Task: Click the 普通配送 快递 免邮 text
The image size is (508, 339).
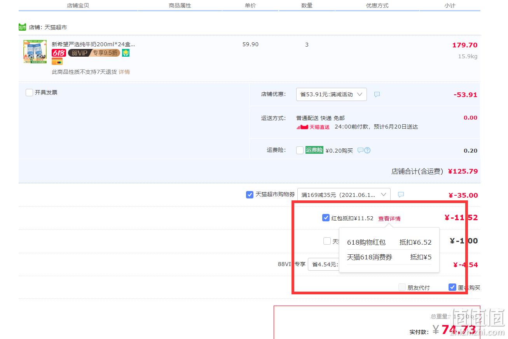Action: [x=320, y=118]
